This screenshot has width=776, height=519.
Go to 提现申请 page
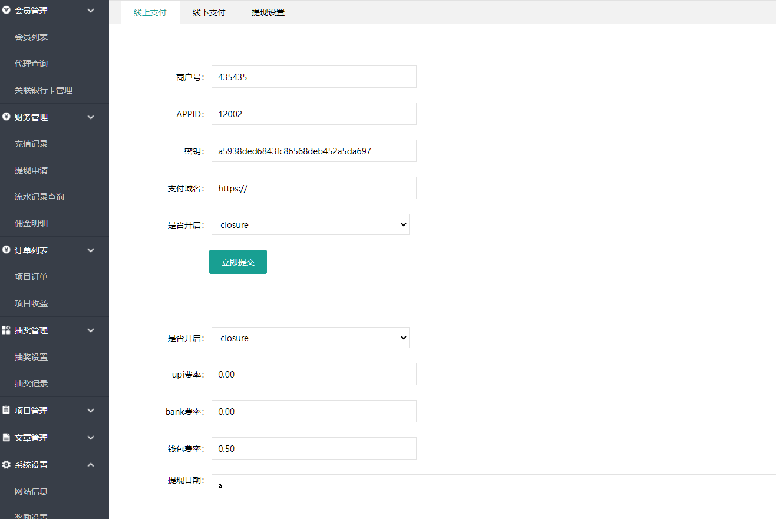(x=31, y=170)
